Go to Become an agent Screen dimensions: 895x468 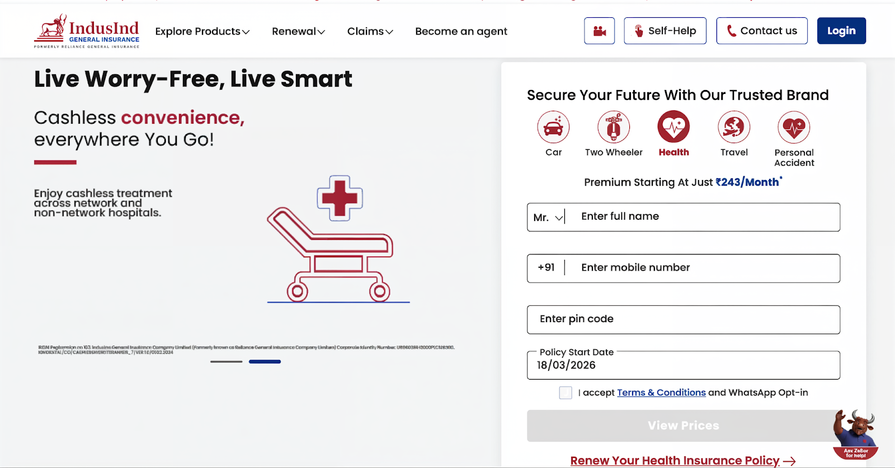[x=460, y=31]
